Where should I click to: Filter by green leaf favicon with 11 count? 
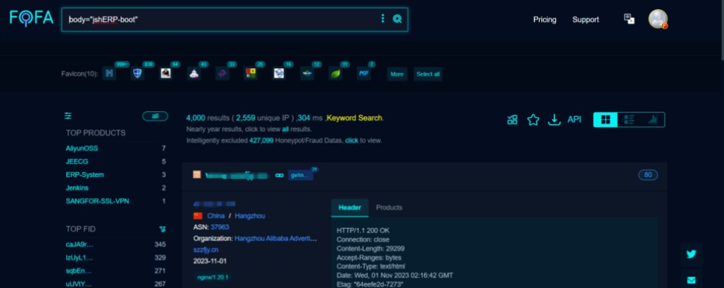click(335, 73)
